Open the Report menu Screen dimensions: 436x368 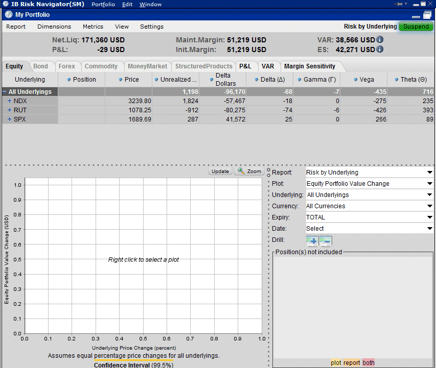click(x=16, y=27)
